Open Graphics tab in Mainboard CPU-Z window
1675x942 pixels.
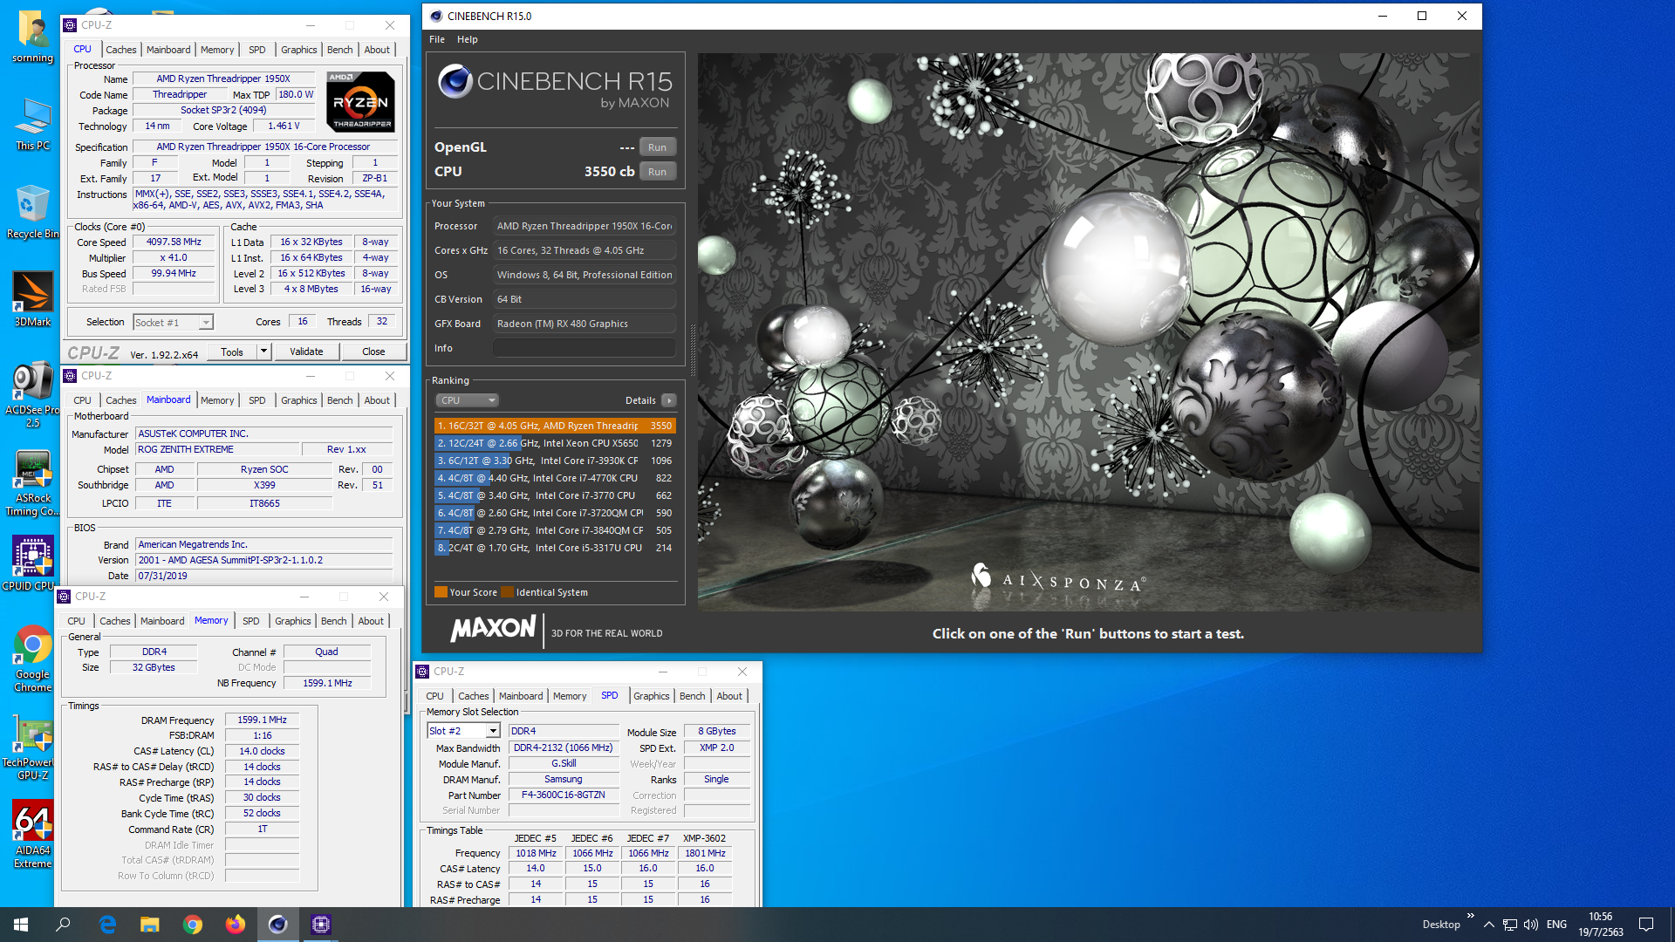299,400
